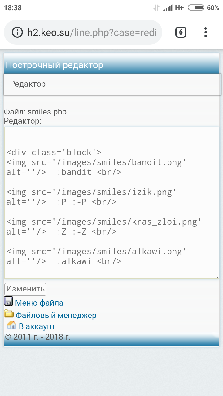Tap the data transfer arrows icon
Screen dimensions: 223x396
[156, 8]
